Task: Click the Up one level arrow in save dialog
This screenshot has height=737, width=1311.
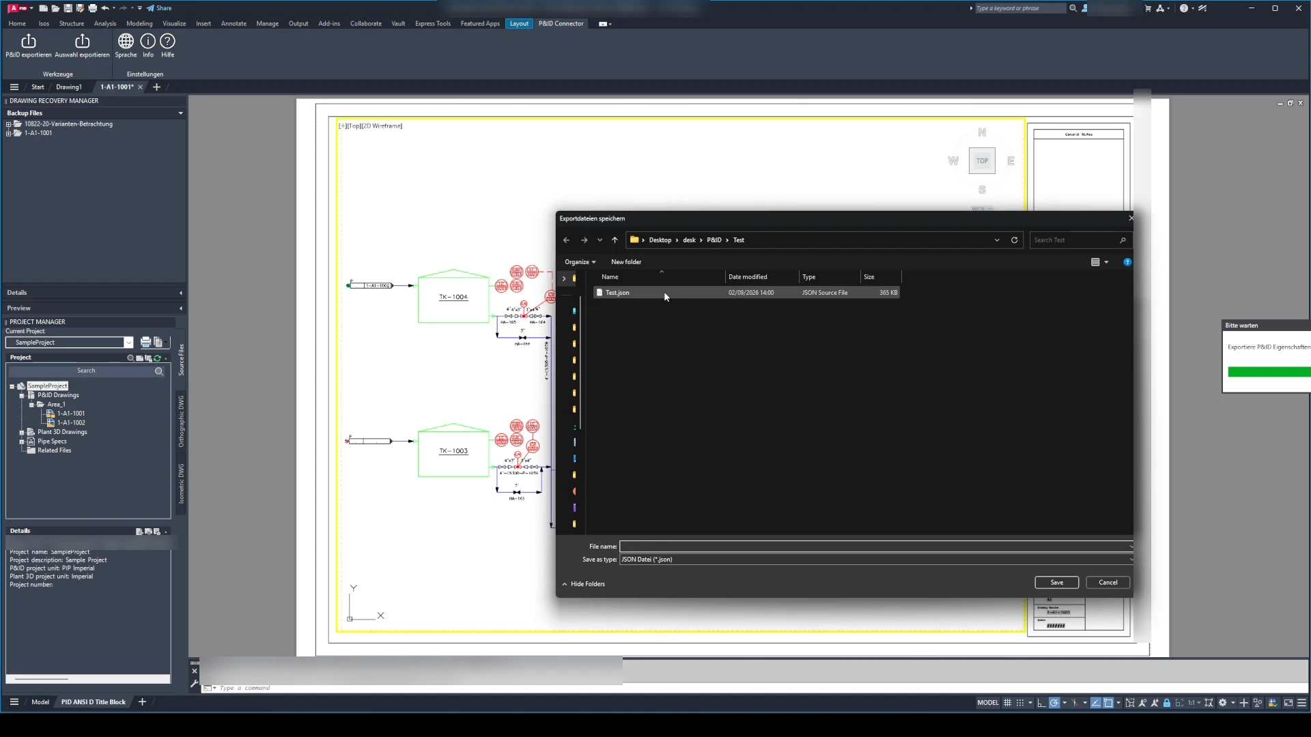Action: click(x=615, y=240)
